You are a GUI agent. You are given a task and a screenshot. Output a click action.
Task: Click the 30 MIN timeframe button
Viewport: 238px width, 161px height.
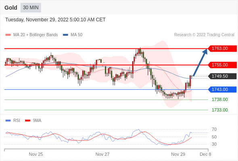[x=31, y=7]
